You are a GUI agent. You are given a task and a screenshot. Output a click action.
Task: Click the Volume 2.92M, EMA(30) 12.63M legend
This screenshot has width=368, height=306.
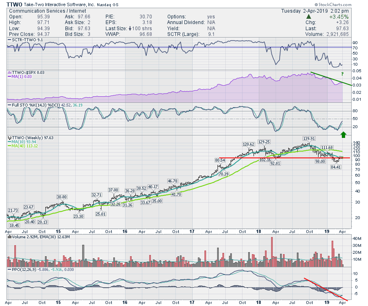pyautogui.click(x=39, y=237)
